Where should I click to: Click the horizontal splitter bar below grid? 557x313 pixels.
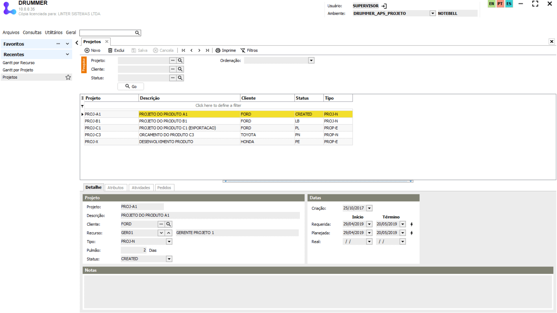(318, 181)
